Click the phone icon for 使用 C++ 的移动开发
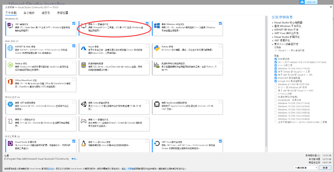 pos(10,121)
